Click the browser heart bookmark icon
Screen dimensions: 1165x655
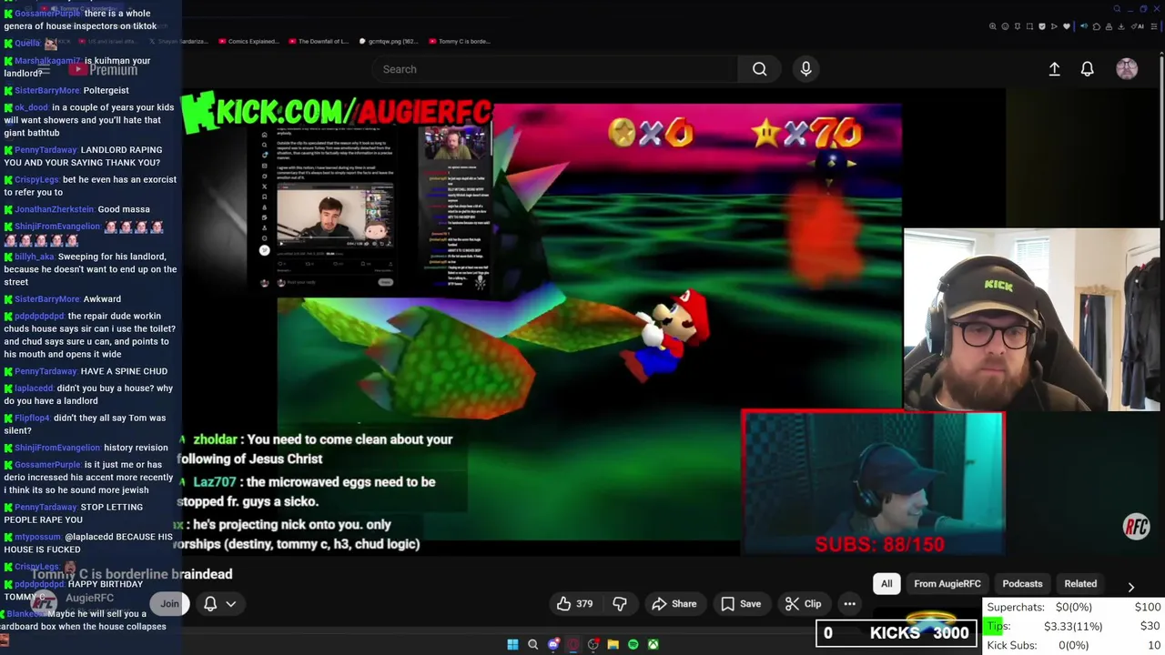[x=1067, y=26]
